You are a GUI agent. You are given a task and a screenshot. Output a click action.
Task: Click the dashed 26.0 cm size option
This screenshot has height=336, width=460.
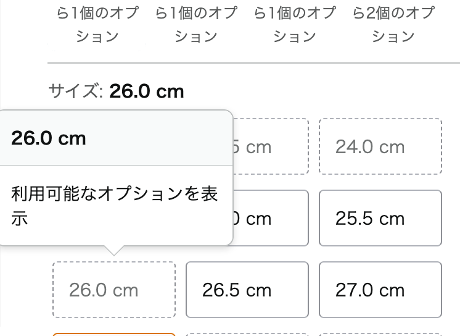pyautogui.click(x=114, y=290)
